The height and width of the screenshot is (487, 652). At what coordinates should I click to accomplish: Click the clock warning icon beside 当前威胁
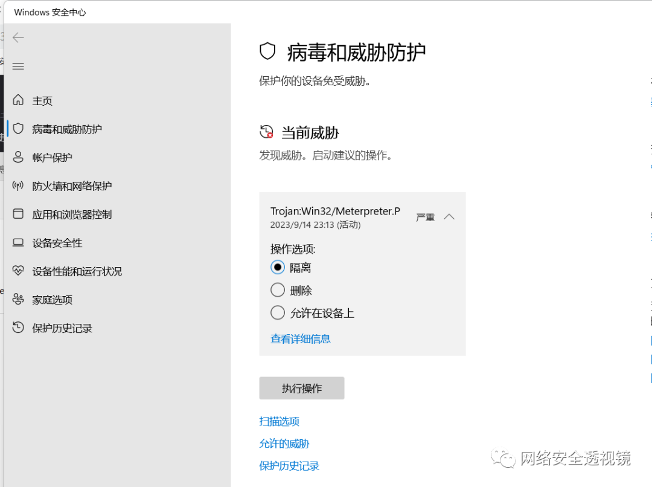coord(267,132)
